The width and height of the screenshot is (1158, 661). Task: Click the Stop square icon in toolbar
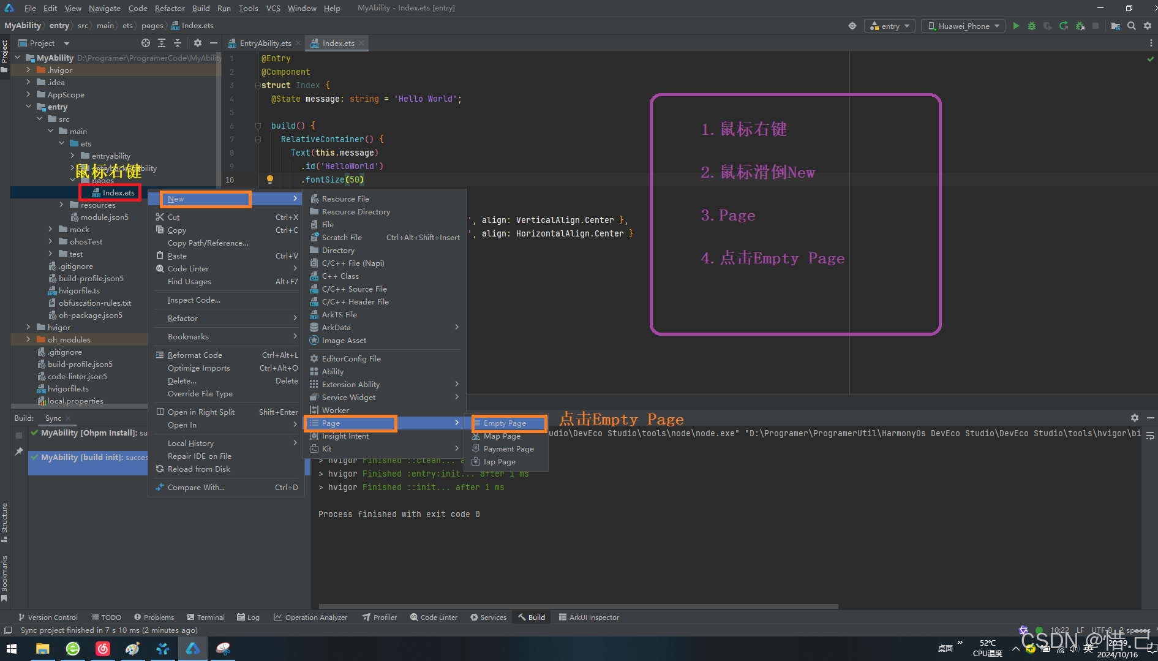pyautogui.click(x=1096, y=26)
